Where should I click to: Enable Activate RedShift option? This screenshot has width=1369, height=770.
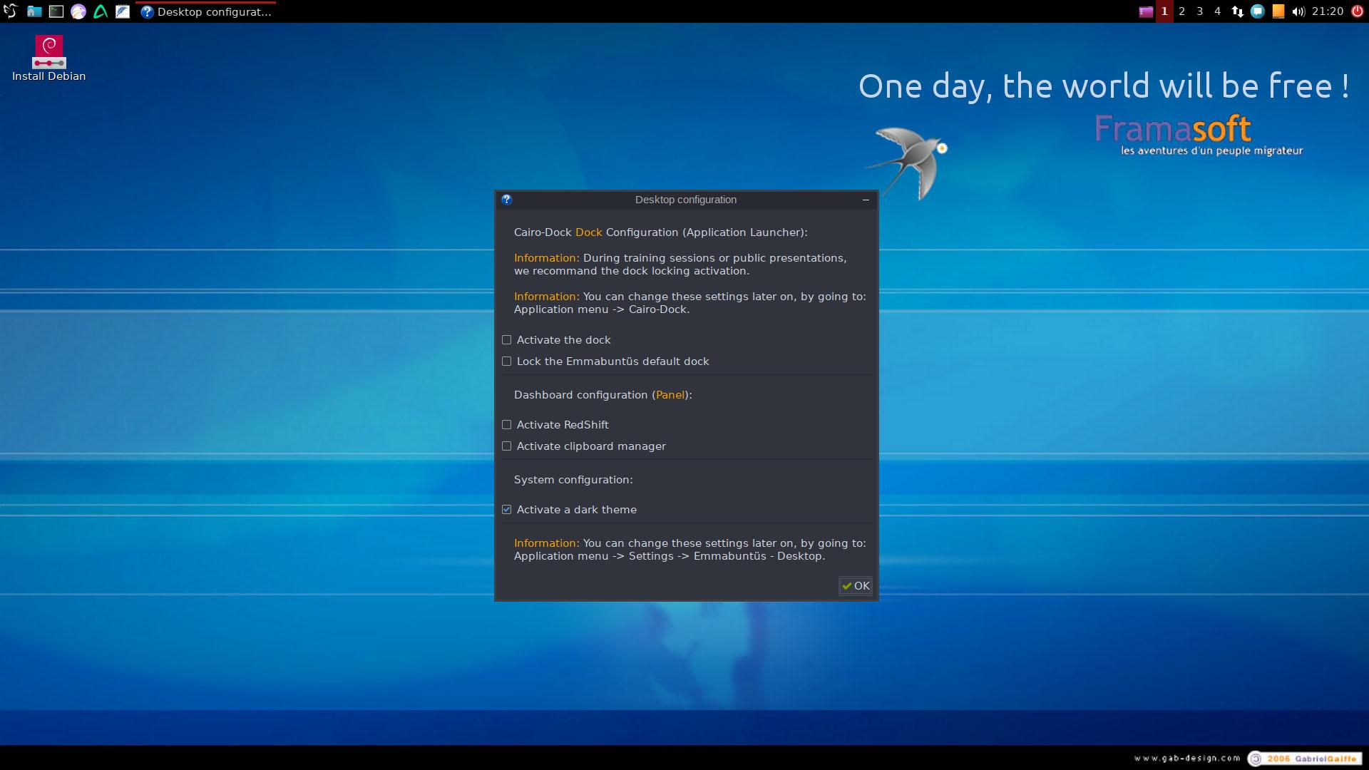tap(507, 425)
